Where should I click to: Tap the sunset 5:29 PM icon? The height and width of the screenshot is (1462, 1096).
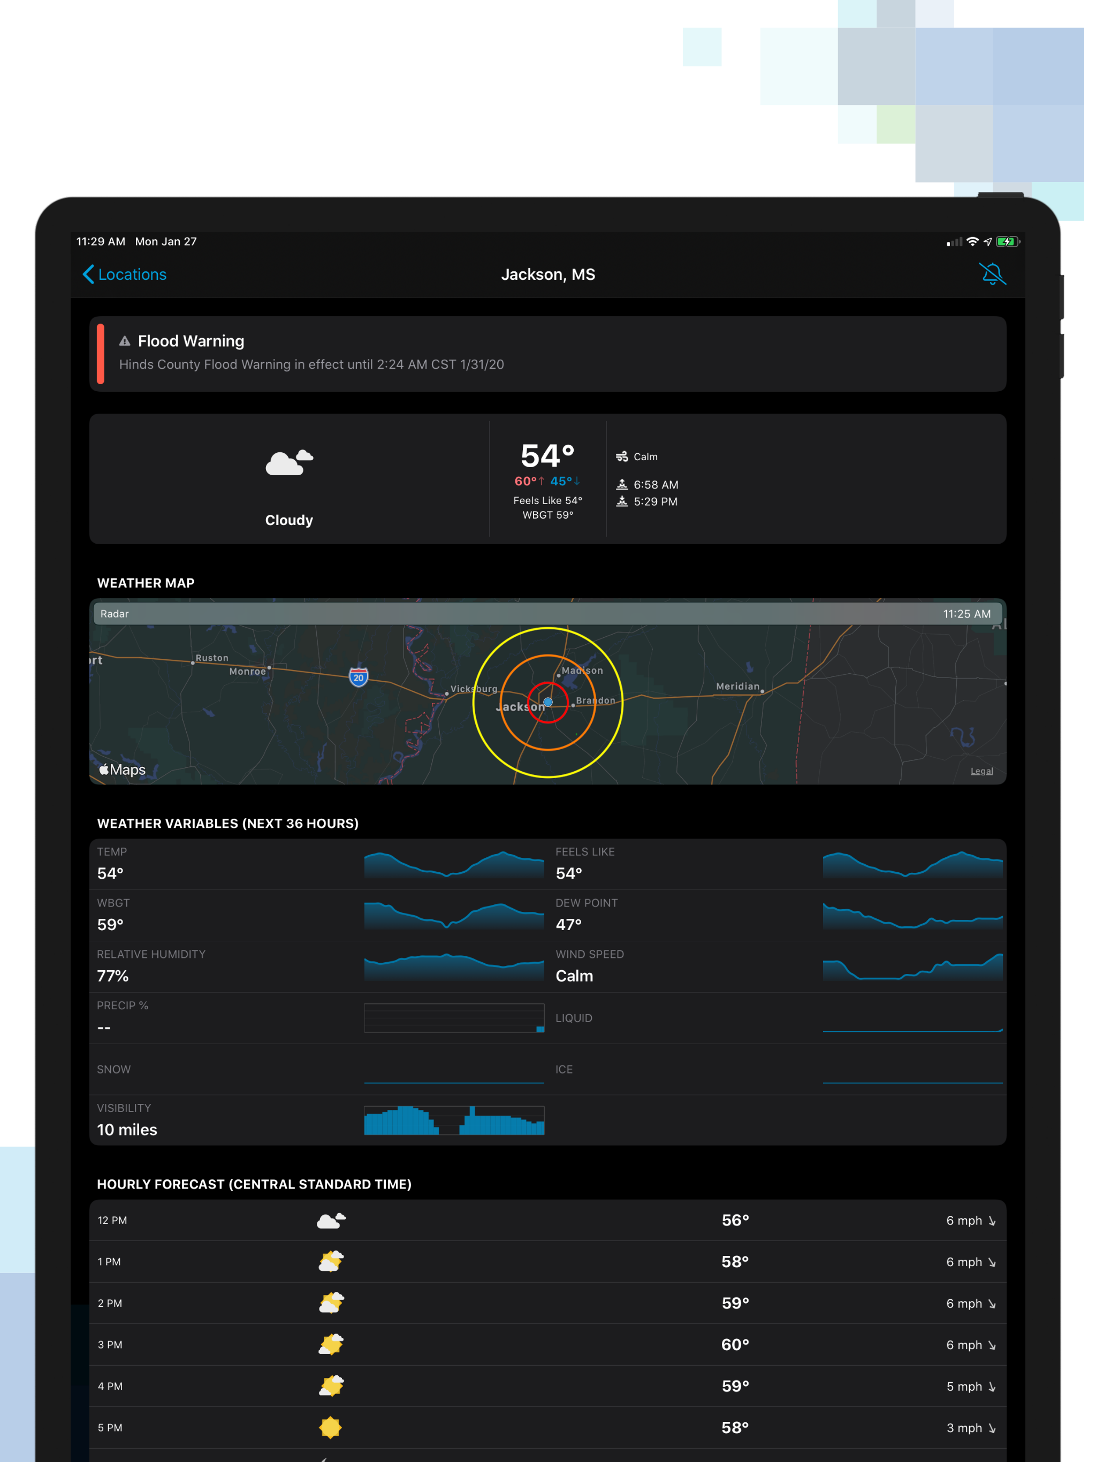pos(621,501)
